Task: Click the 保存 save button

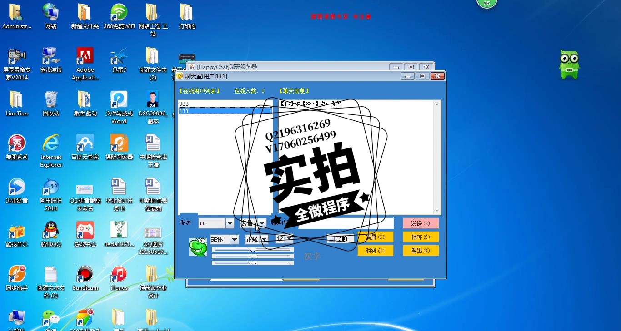Action: (x=421, y=237)
